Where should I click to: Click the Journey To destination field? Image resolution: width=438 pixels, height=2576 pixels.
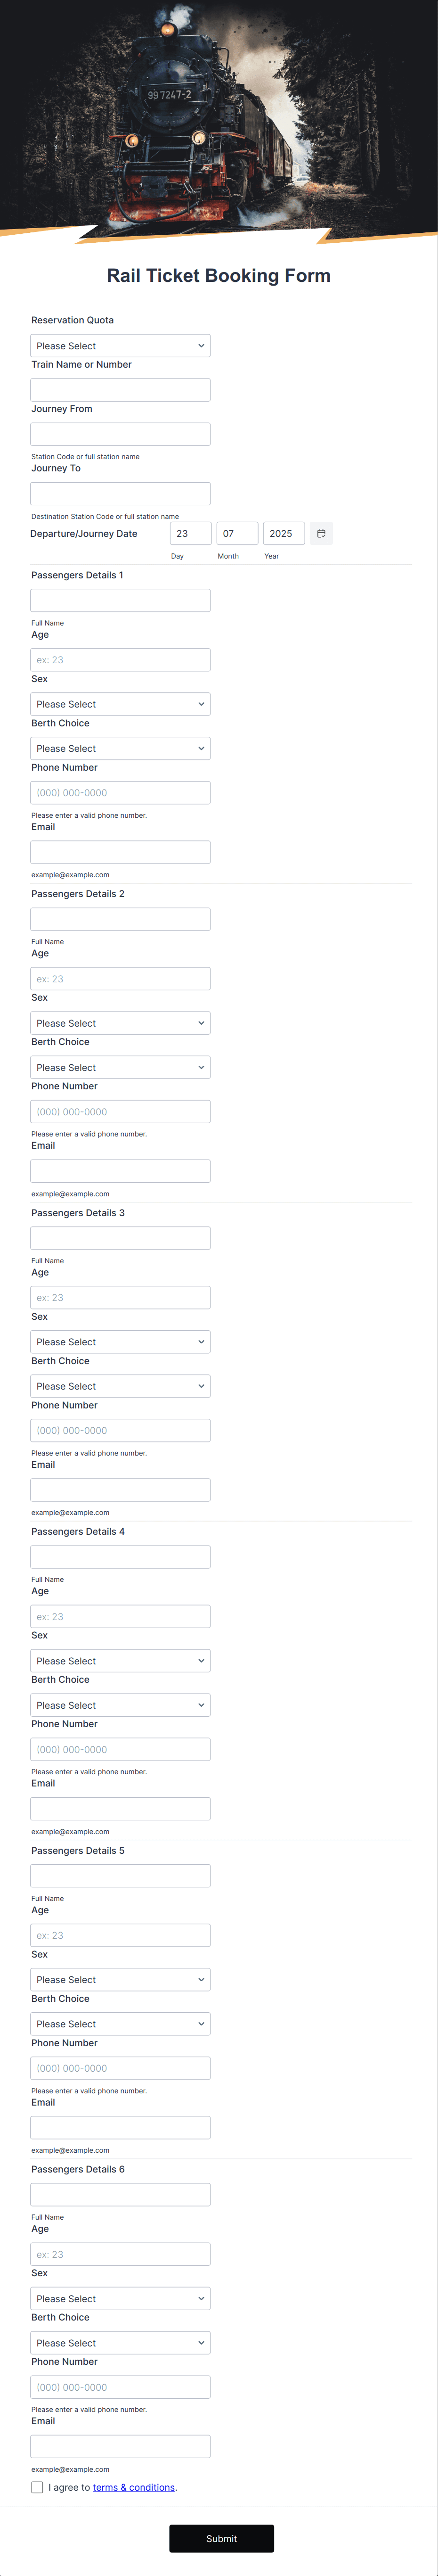120,493
